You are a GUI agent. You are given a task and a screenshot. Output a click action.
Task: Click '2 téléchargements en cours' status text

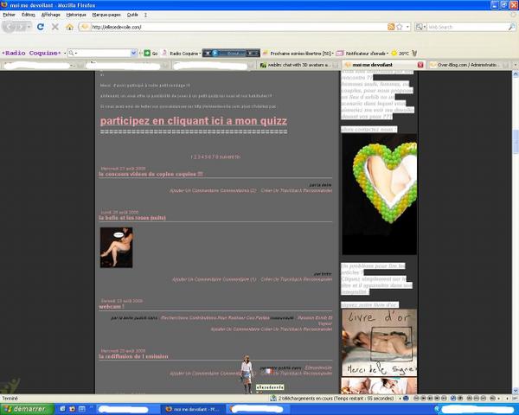[x=336, y=398]
